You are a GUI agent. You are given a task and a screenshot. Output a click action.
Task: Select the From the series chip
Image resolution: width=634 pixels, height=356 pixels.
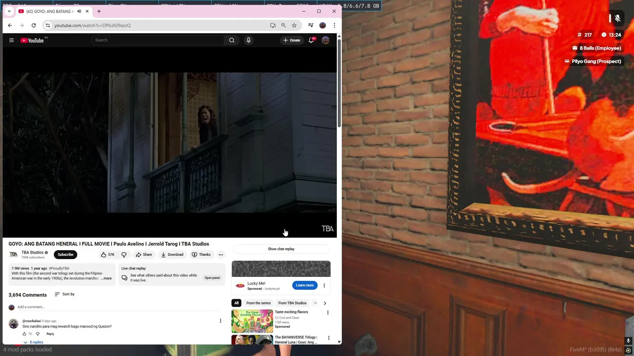[259, 303]
